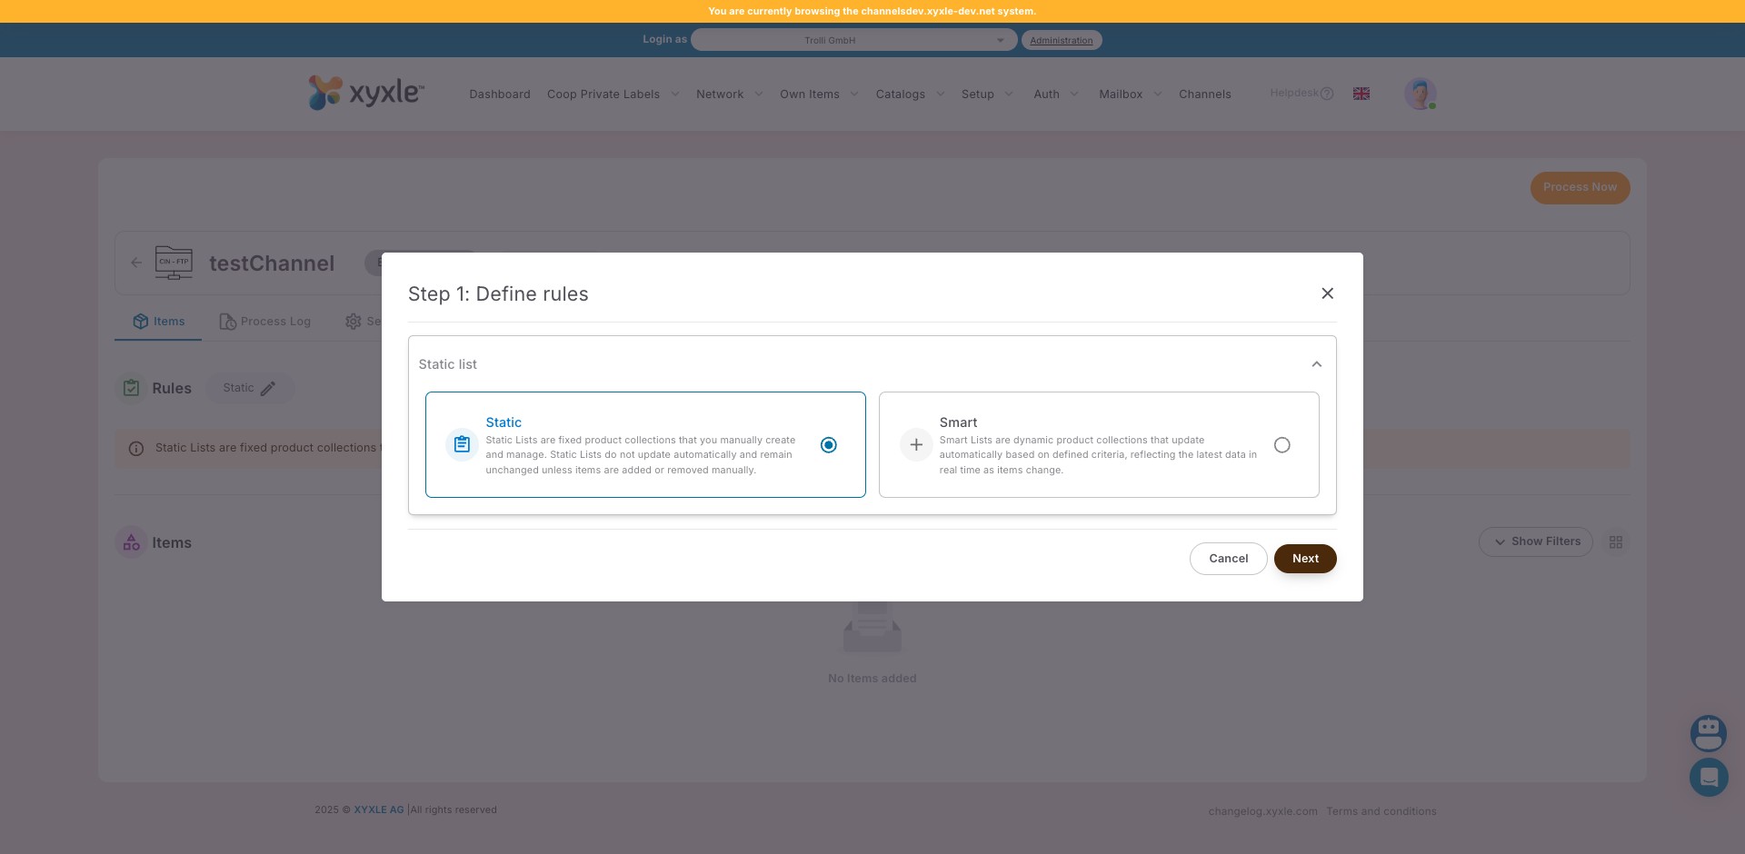Click the Smart list plus icon
The width and height of the screenshot is (1745, 854).
point(916,445)
